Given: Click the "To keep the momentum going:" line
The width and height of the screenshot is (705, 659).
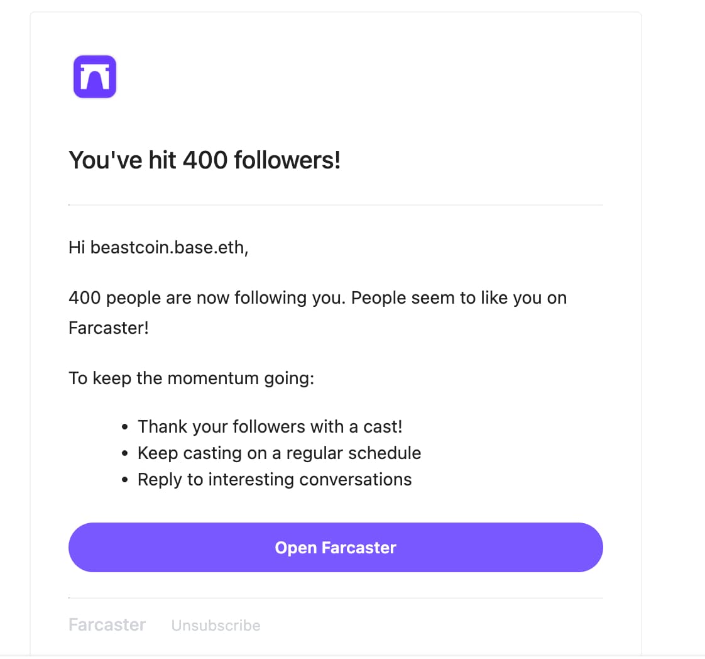Looking at the screenshot, I should (x=191, y=379).
